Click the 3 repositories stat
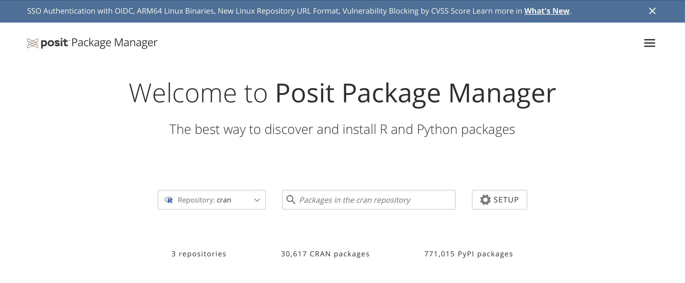This screenshot has width=685, height=283. coord(198,254)
